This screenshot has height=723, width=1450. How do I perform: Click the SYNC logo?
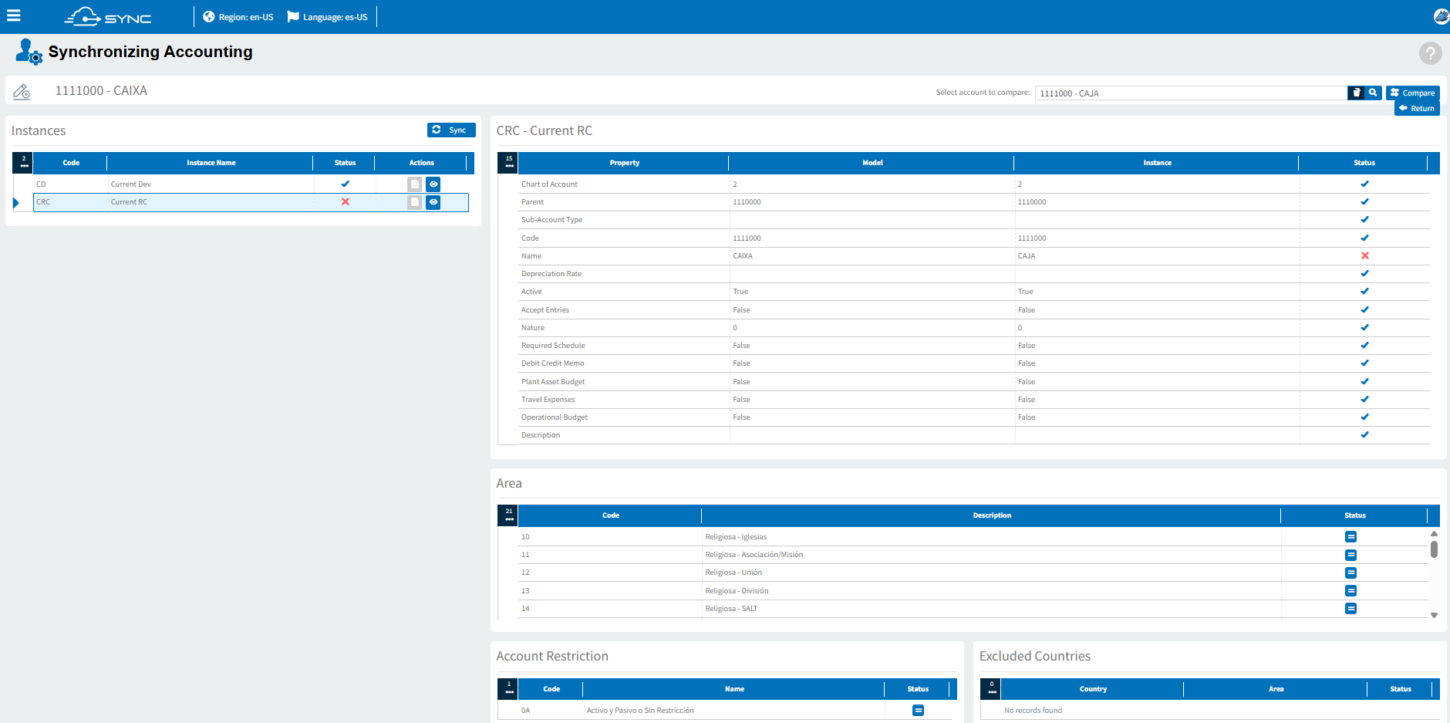pos(108,16)
